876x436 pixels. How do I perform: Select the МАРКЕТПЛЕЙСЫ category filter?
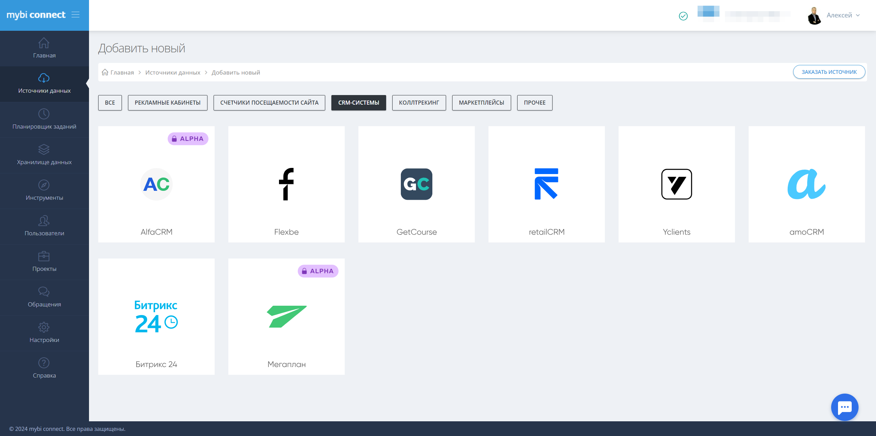tap(481, 103)
